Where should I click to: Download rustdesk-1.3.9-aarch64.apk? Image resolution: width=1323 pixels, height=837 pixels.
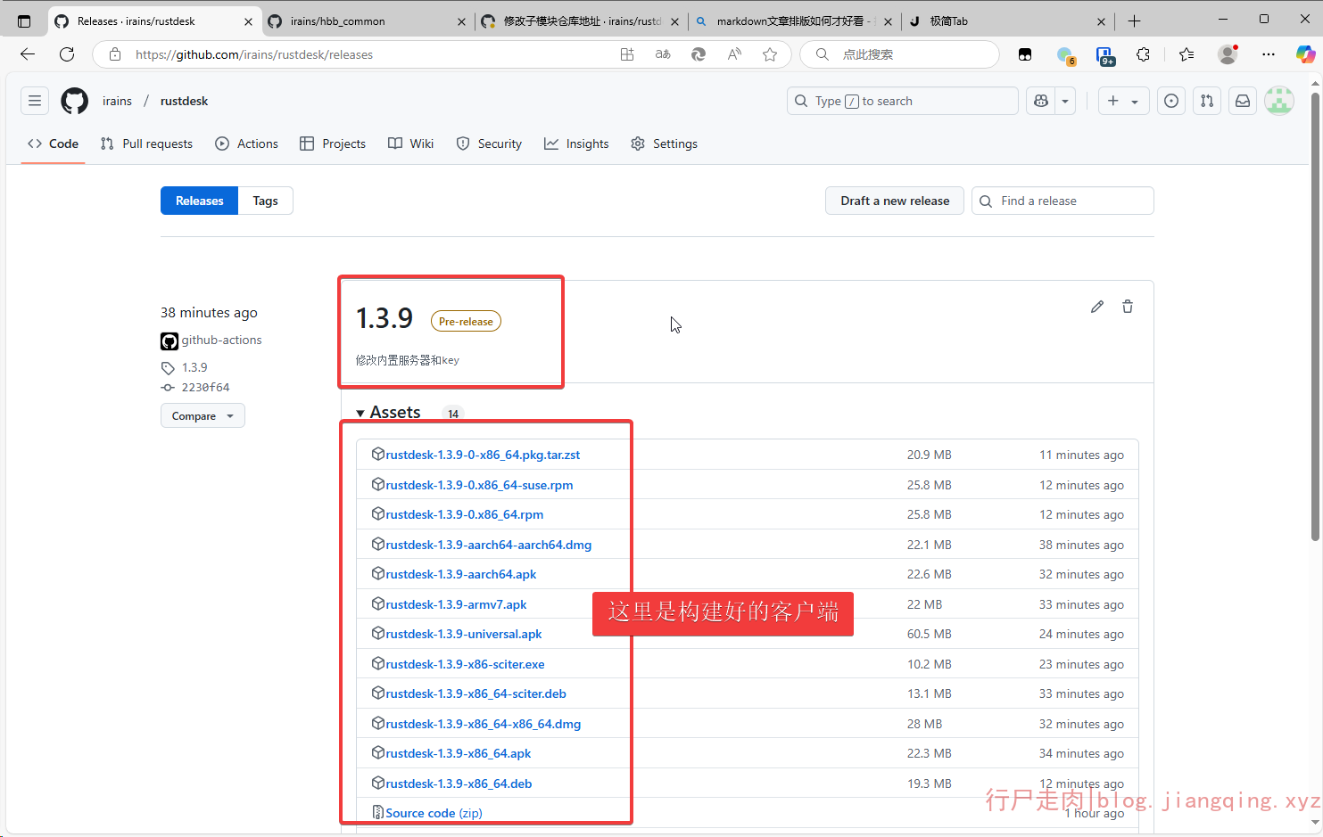pos(460,574)
